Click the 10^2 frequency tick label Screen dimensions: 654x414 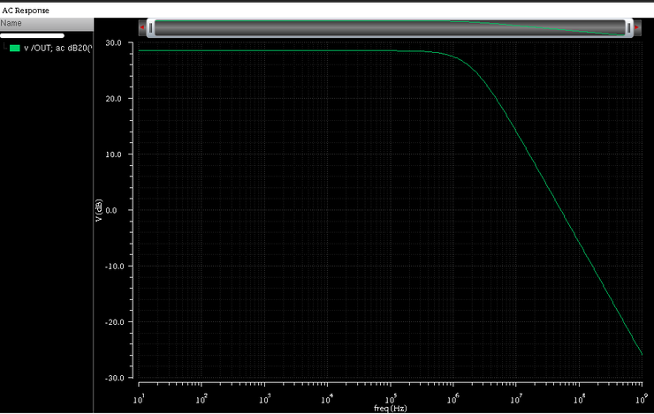coord(202,399)
